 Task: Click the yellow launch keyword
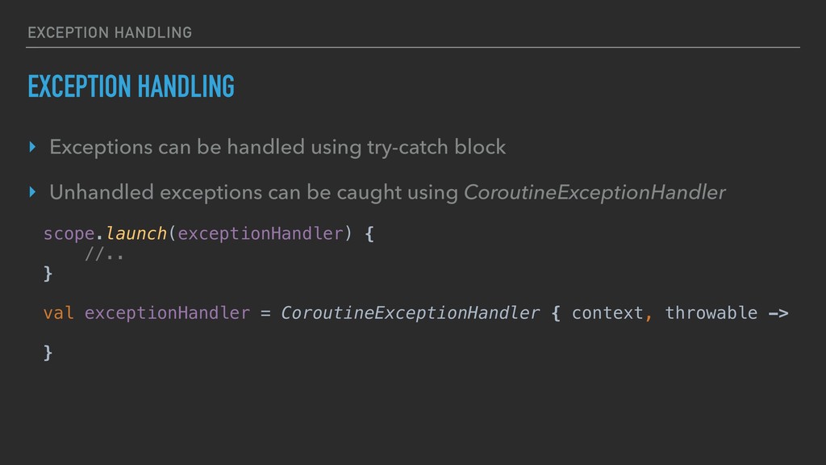point(136,233)
